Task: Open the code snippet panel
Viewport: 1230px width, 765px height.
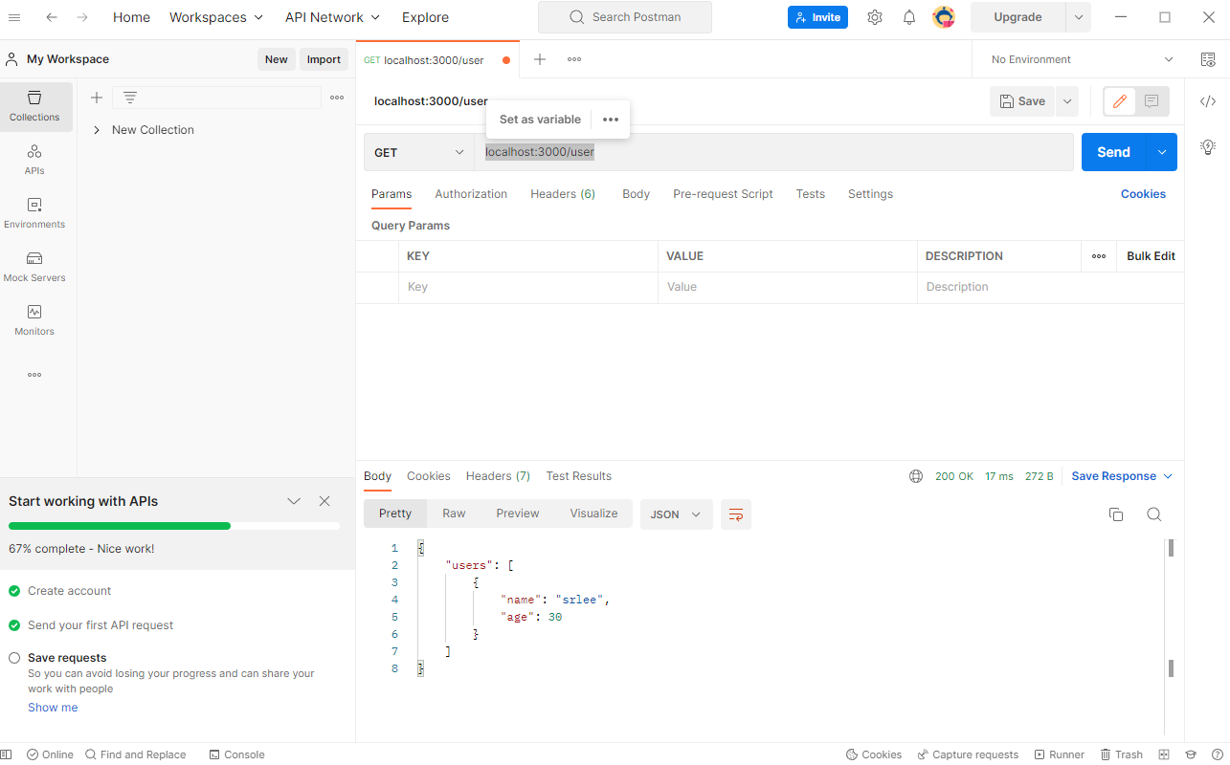Action: click(x=1208, y=101)
